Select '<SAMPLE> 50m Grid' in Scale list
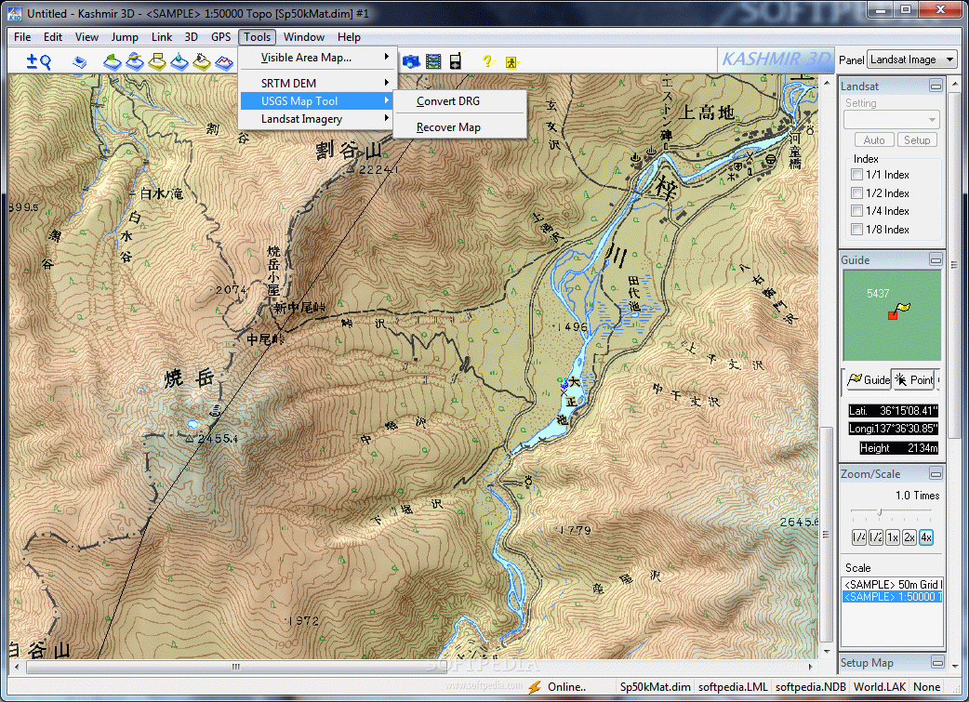 (x=893, y=584)
